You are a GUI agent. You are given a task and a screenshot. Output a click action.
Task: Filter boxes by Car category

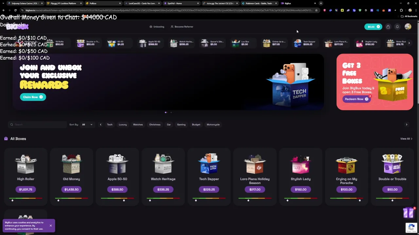tap(169, 125)
